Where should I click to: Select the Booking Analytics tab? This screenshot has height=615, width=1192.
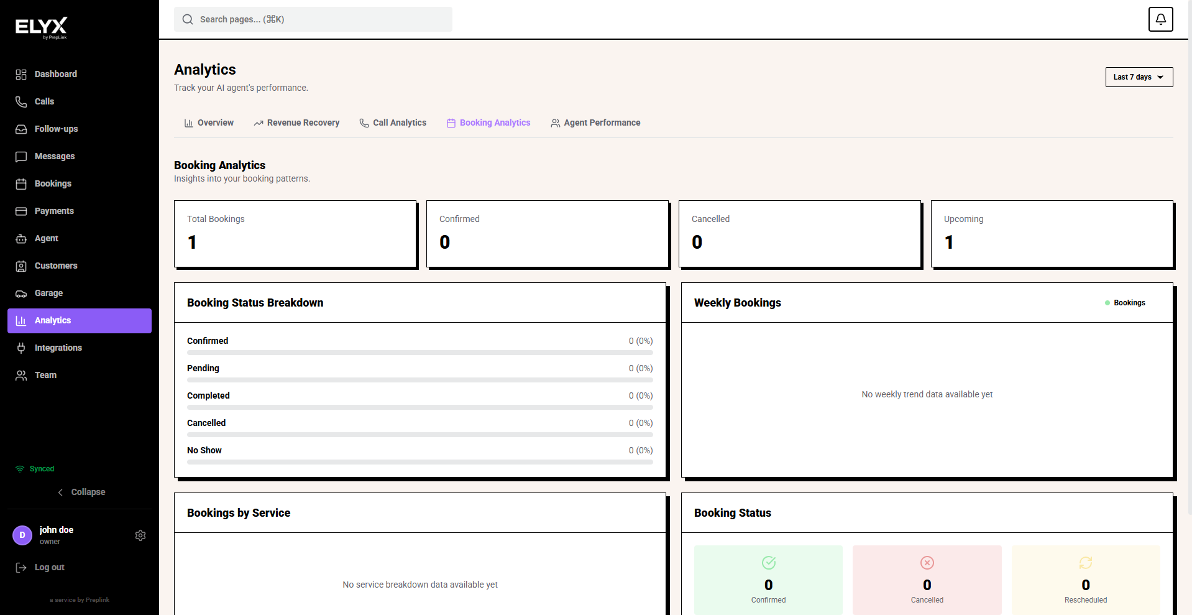click(x=488, y=123)
